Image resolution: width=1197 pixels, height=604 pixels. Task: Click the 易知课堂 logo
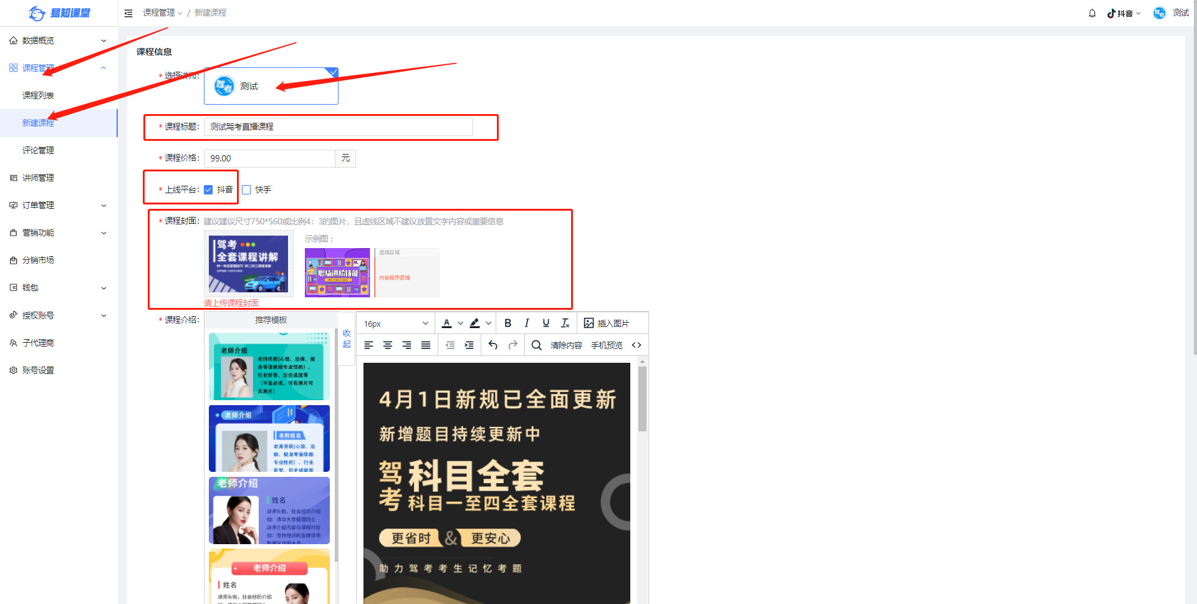click(x=60, y=13)
